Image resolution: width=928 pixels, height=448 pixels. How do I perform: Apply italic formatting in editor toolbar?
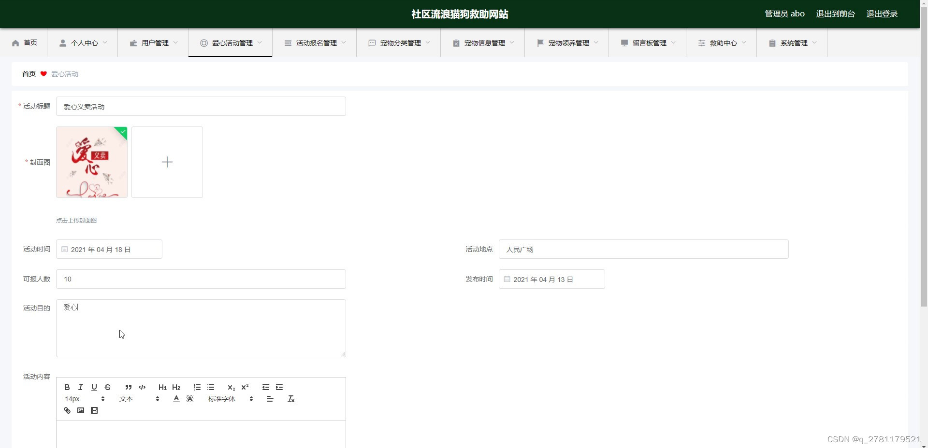(x=81, y=387)
